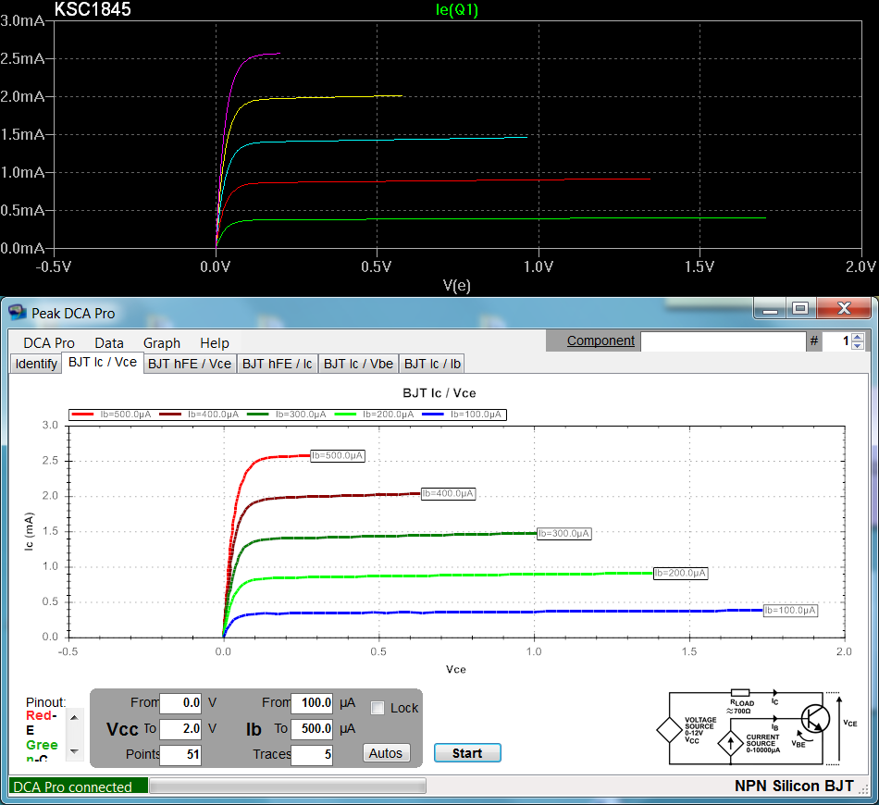
Task: Open the Graph menu
Action: pos(161,343)
